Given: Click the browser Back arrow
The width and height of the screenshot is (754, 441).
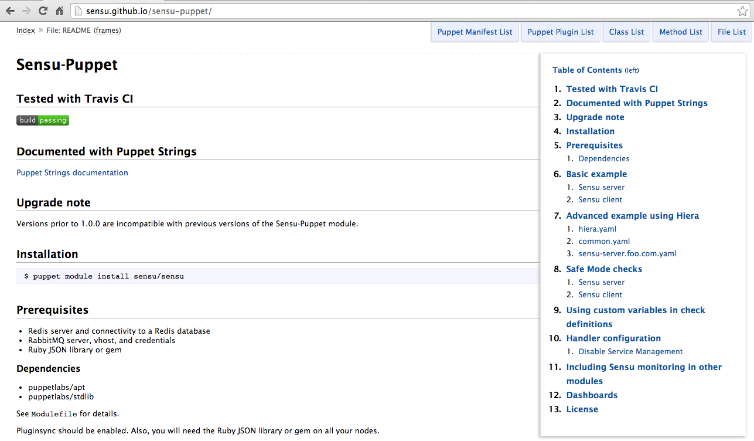Looking at the screenshot, I should [x=10, y=11].
